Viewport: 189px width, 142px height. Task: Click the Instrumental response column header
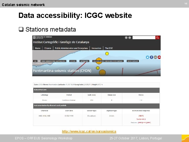[x=141, y=111]
